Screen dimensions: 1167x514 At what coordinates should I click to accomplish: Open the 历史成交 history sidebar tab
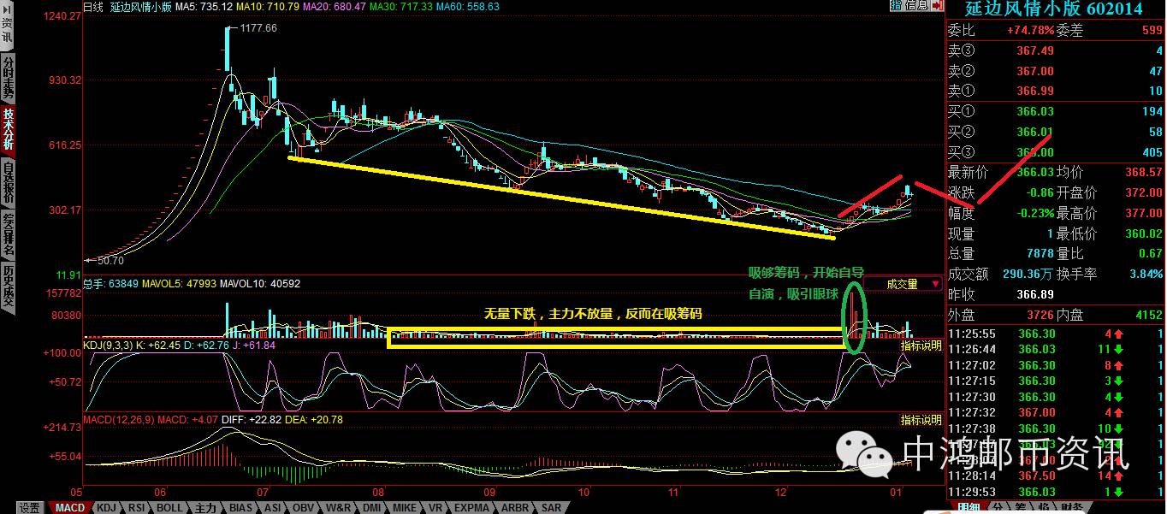click(8, 288)
